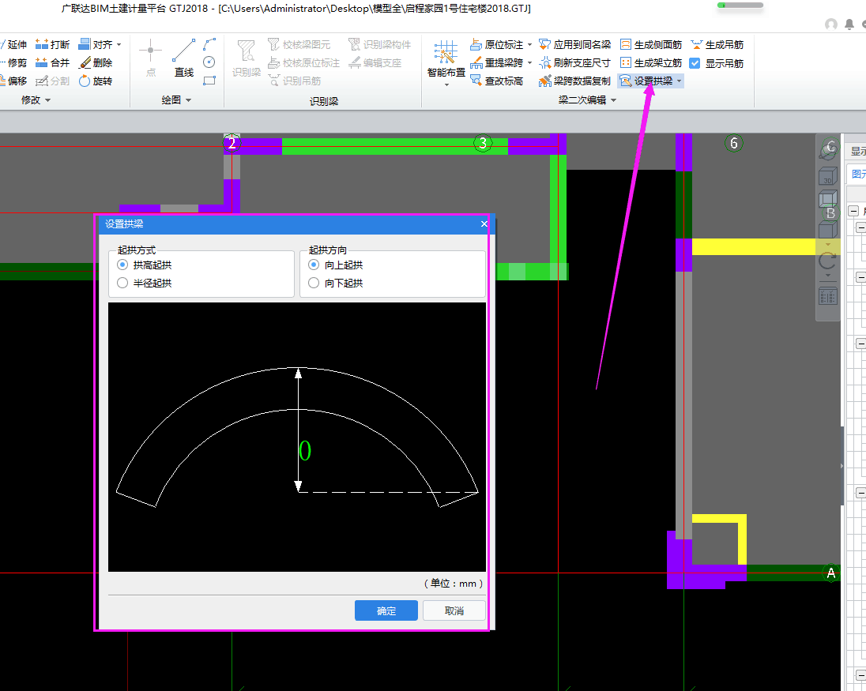The width and height of the screenshot is (866, 691).
Task: Click the 延伸 (extend) tool
Action: [x=13, y=44]
